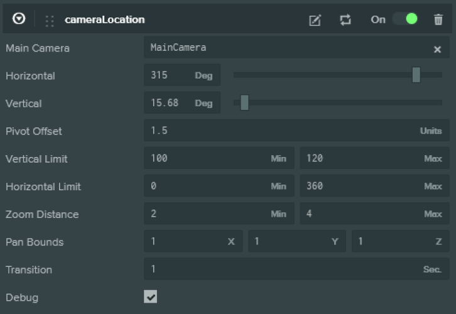
Task: Click the Horizontal slider handle
Action: click(x=416, y=75)
